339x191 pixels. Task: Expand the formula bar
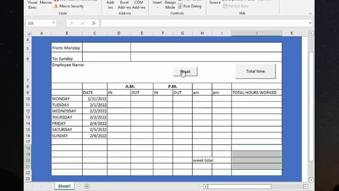[x=310, y=23]
